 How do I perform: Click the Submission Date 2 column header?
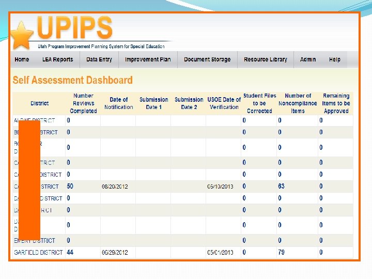(x=189, y=103)
